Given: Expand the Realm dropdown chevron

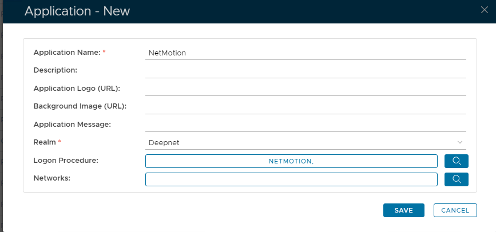Looking at the screenshot, I should (x=460, y=142).
